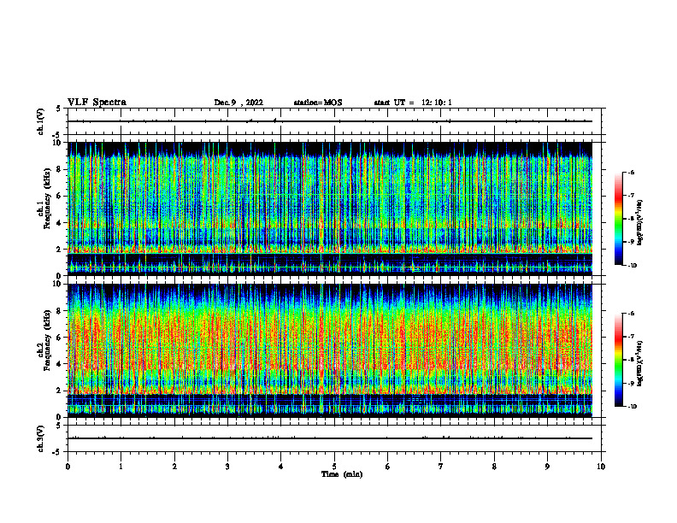
Task: Select the 'start UT = 12:10: 1' text
Action: [413, 103]
